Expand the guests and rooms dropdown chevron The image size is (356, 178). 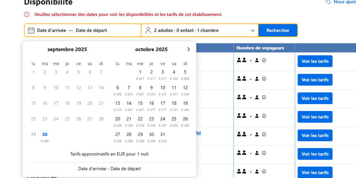253,31
